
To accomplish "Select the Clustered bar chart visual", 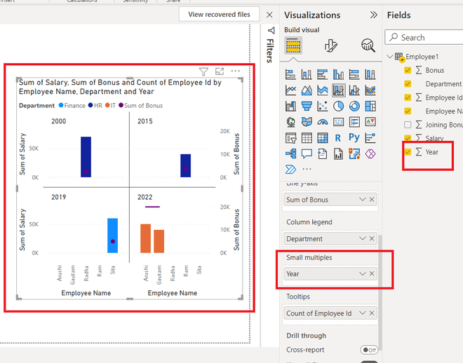I will click(x=323, y=74).
